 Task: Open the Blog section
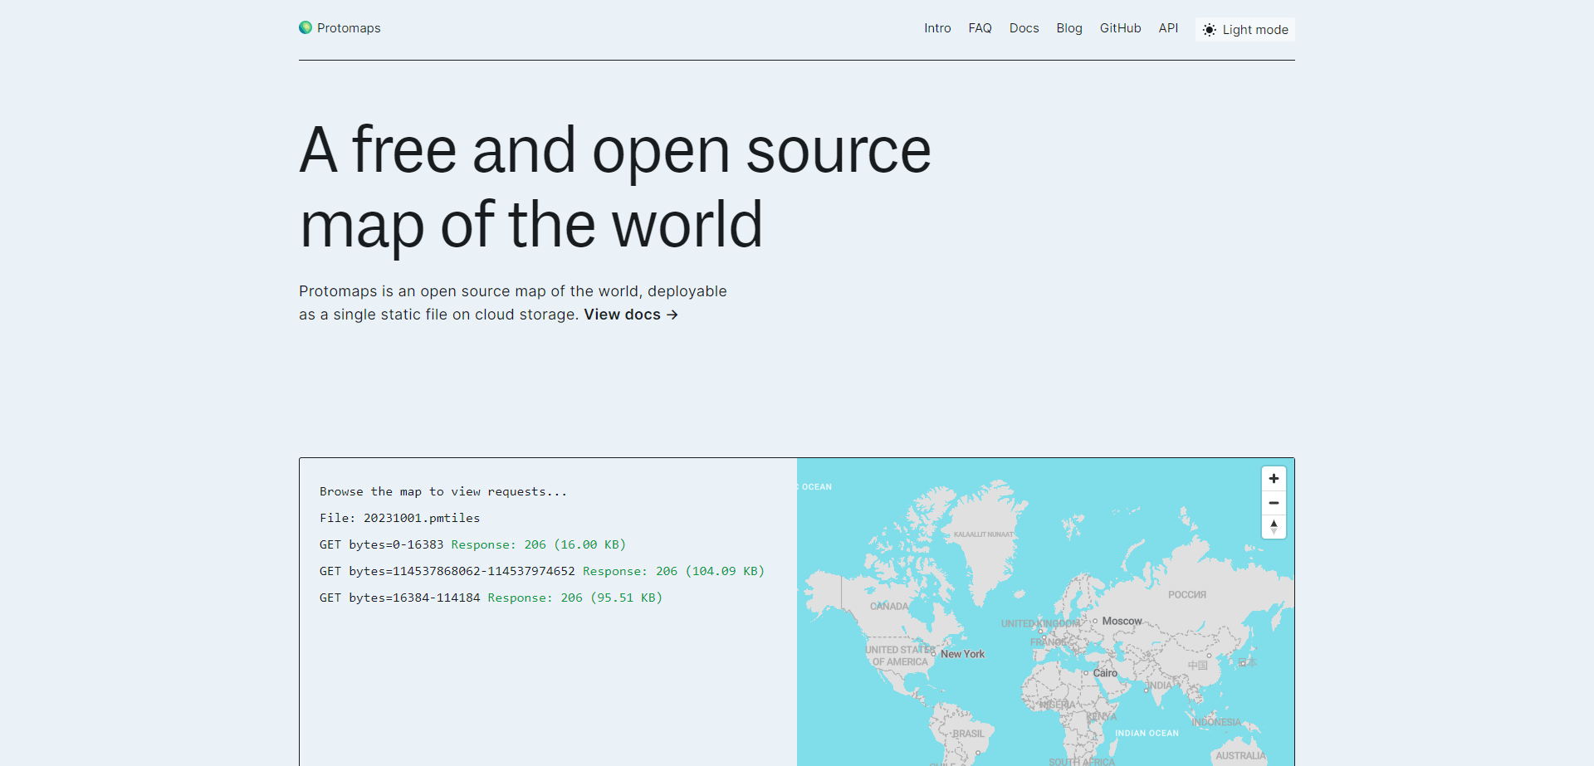[1068, 27]
